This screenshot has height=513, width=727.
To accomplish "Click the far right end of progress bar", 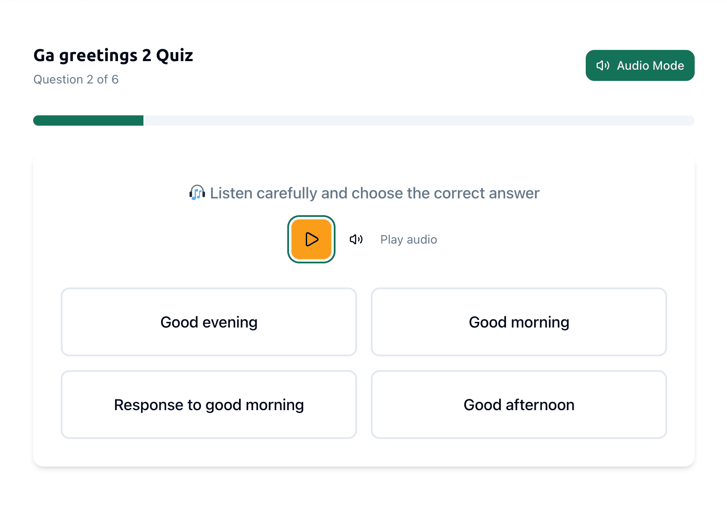I will pyautogui.click(x=691, y=121).
